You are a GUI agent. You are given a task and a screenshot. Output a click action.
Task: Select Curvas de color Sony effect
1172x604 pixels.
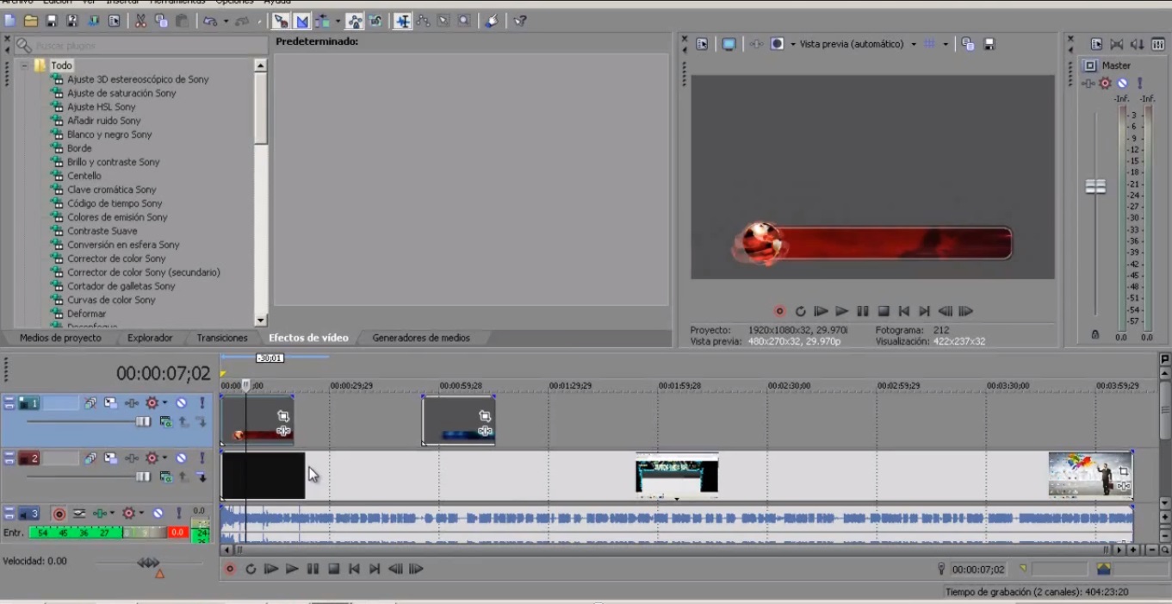click(x=111, y=300)
